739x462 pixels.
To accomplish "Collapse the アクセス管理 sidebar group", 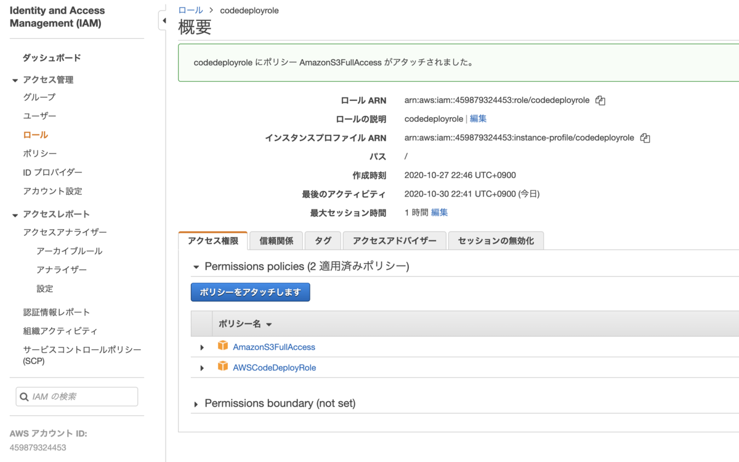I will (x=15, y=81).
